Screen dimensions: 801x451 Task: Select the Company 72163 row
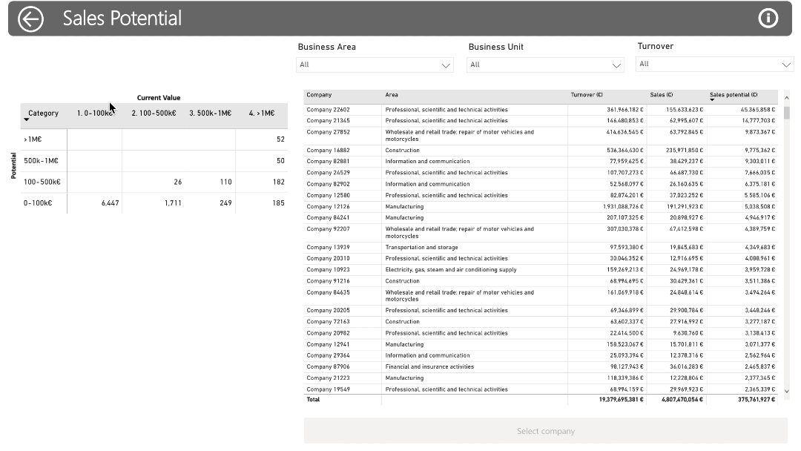[x=541, y=322]
